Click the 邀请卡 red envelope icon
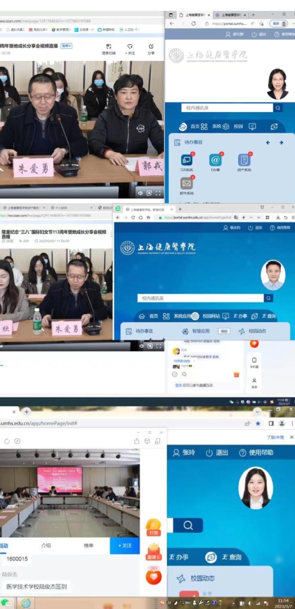The width and height of the screenshot is (295, 609). (153, 551)
